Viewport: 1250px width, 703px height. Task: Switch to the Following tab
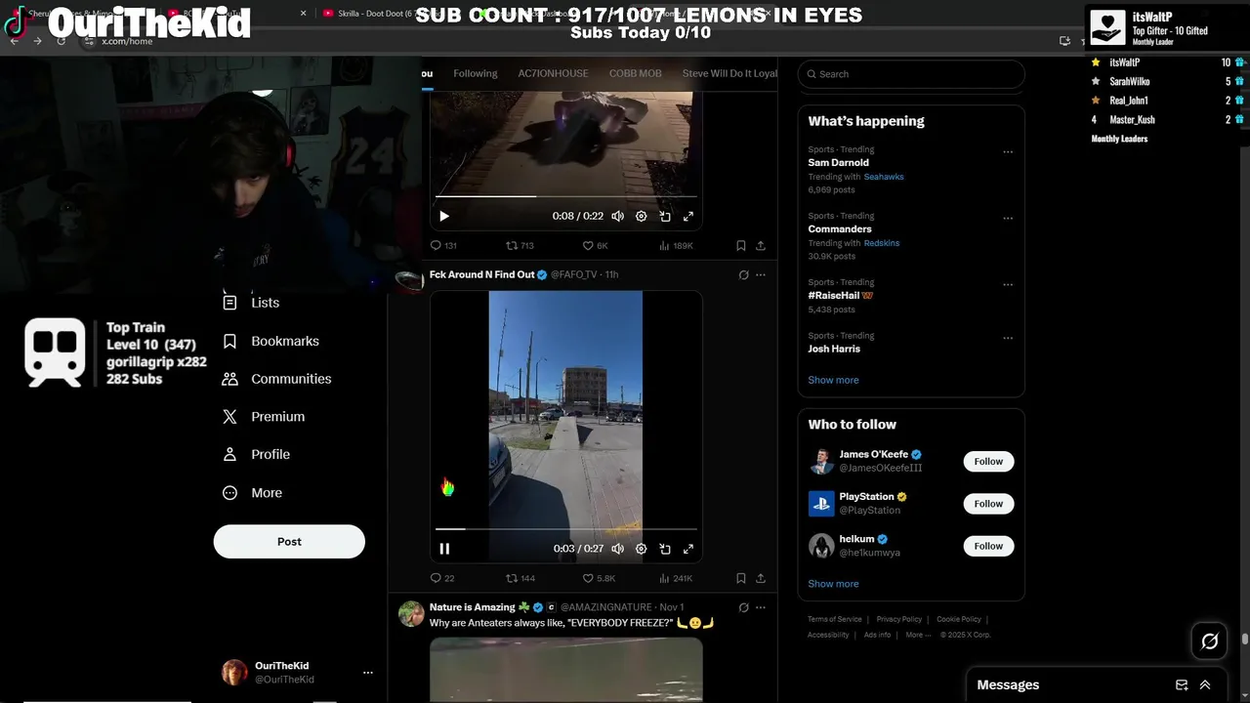(x=476, y=73)
